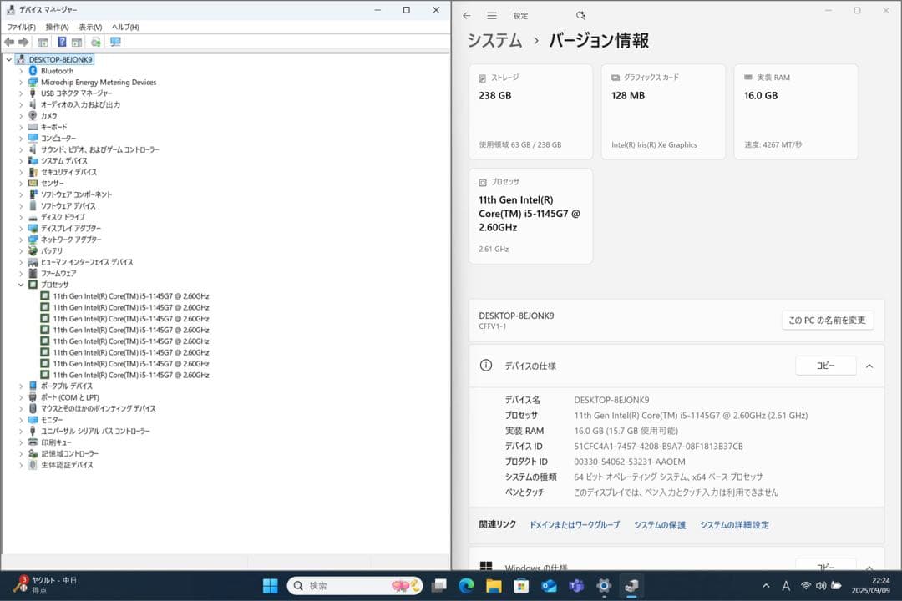Launch Microsoft Edge from the taskbar

[467, 585]
